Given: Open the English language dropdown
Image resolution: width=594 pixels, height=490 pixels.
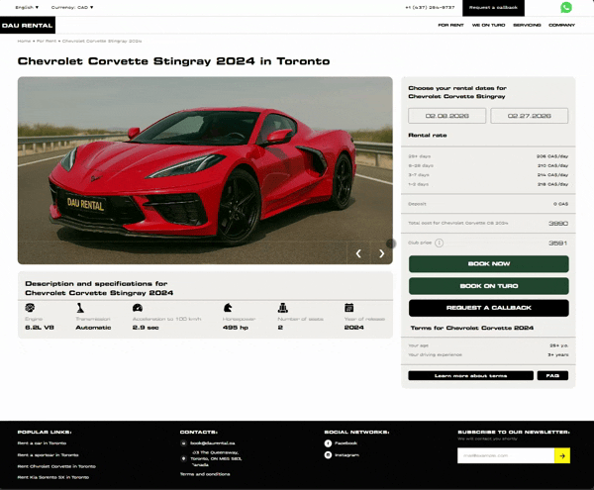Looking at the screenshot, I should (27, 7).
